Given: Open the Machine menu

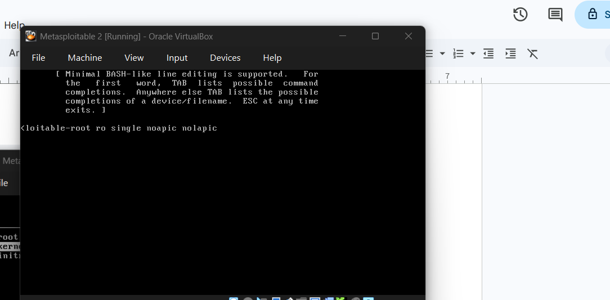Looking at the screenshot, I should tap(85, 58).
